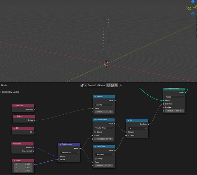Open the Dot Product operation dropdown

coord(69,153)
